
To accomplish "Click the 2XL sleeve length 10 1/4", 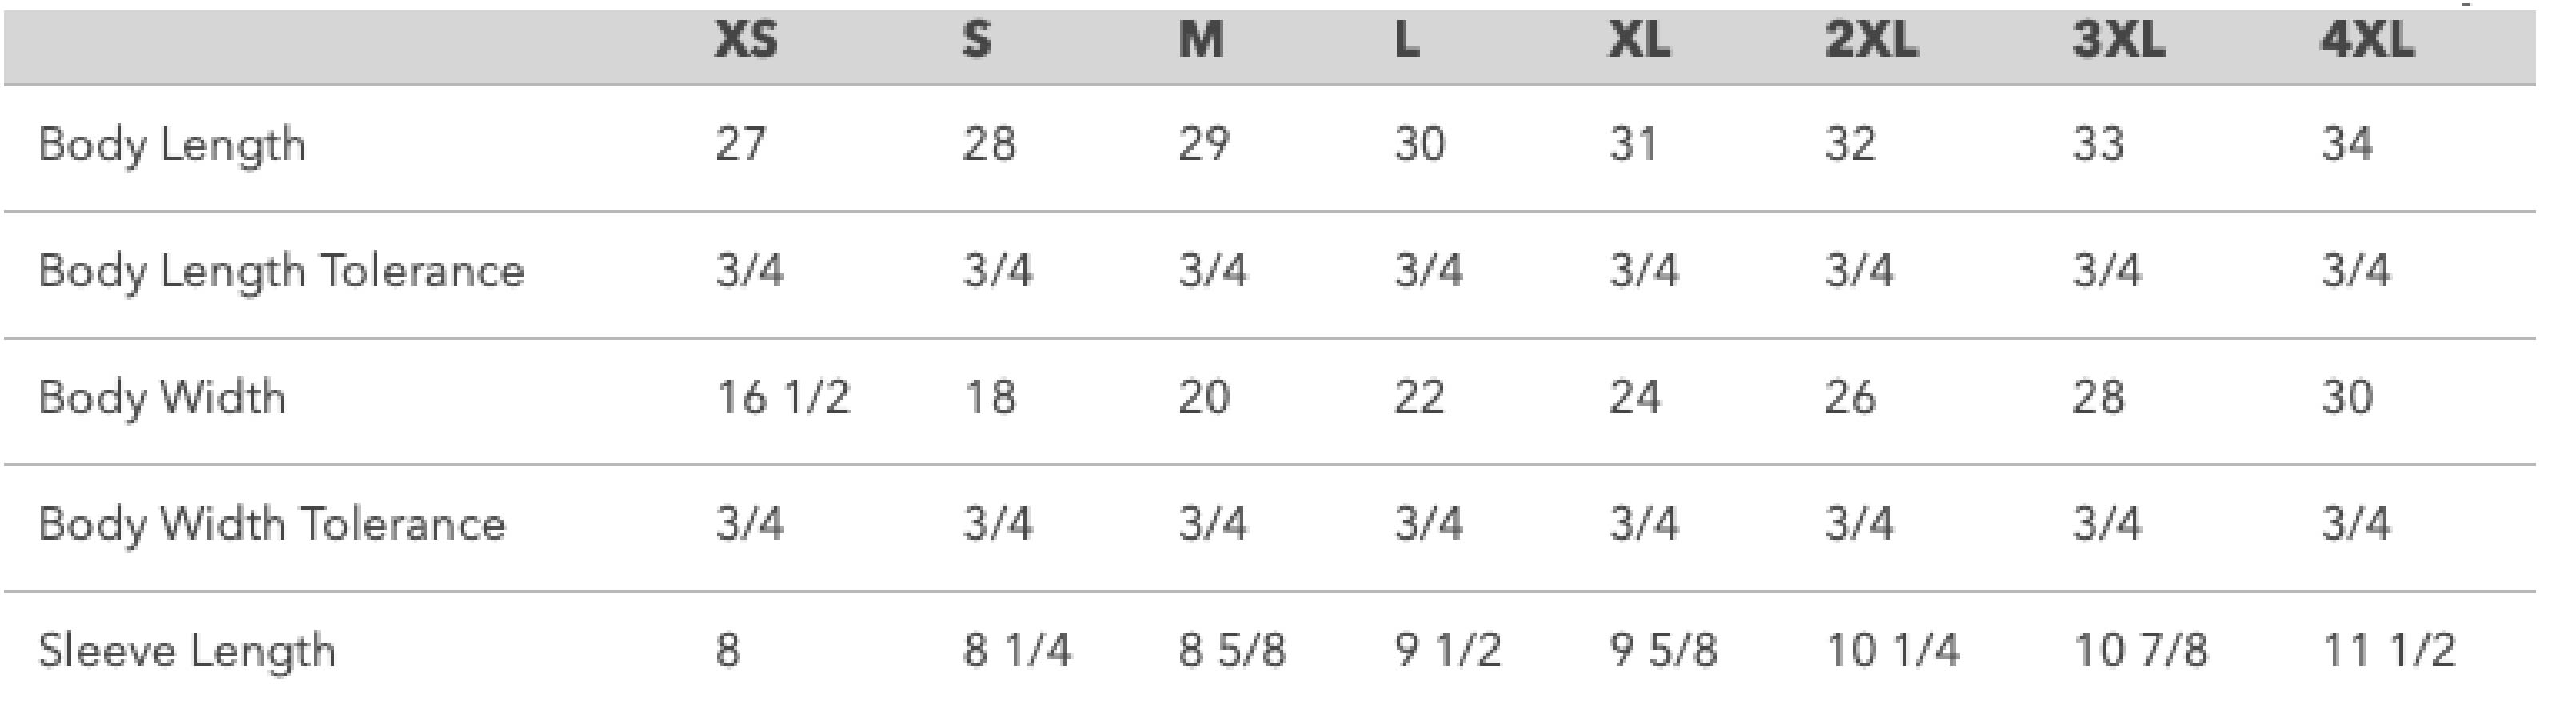I will (x=1892, y=651).
